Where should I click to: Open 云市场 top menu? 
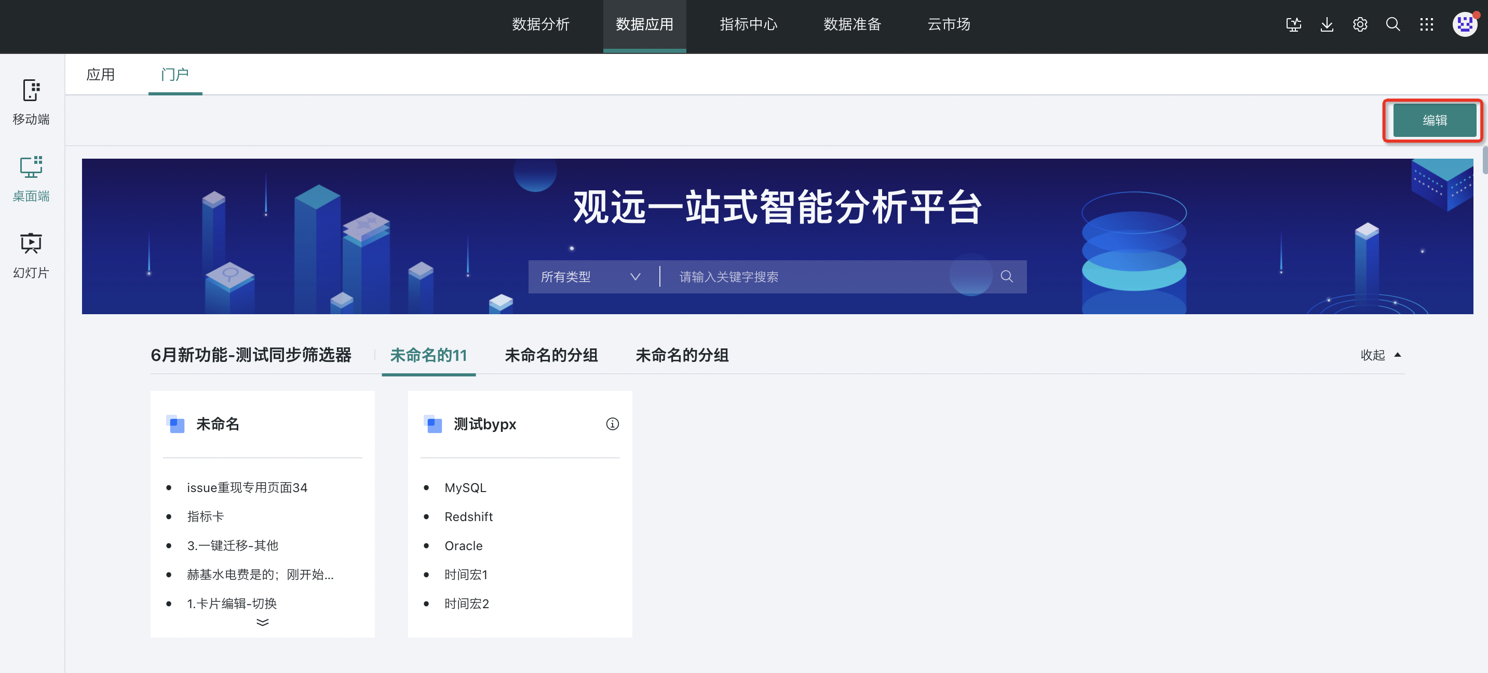click(x=949, y=24)
